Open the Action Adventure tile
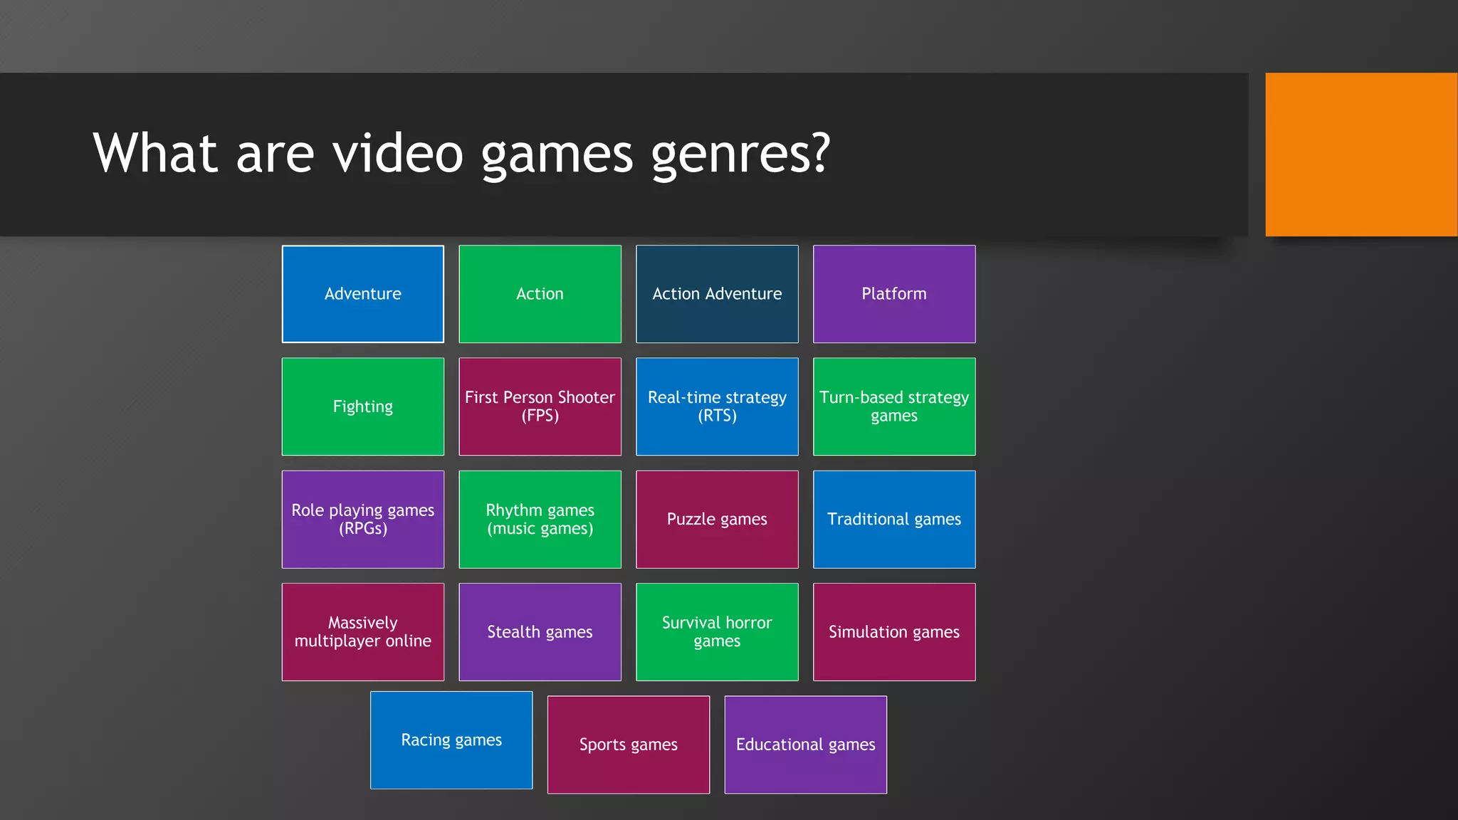This screenshot has height=820, width=1458. pos(717,294)
